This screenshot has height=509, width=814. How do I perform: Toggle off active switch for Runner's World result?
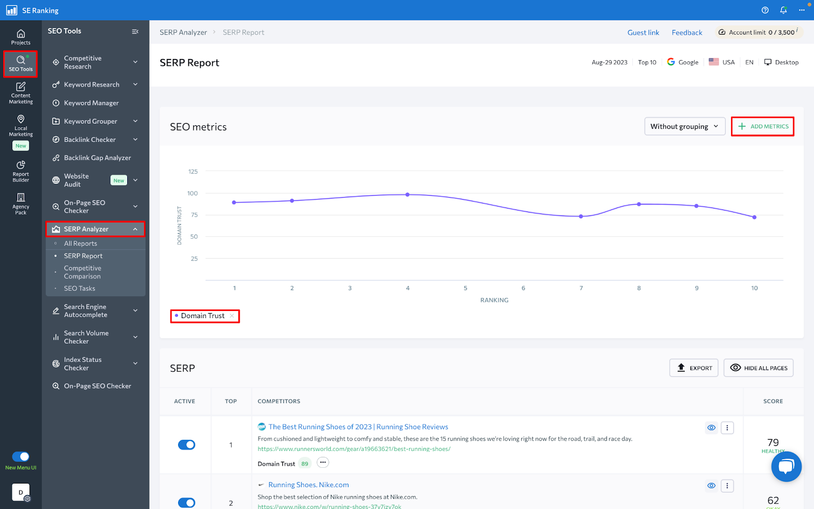186,445
